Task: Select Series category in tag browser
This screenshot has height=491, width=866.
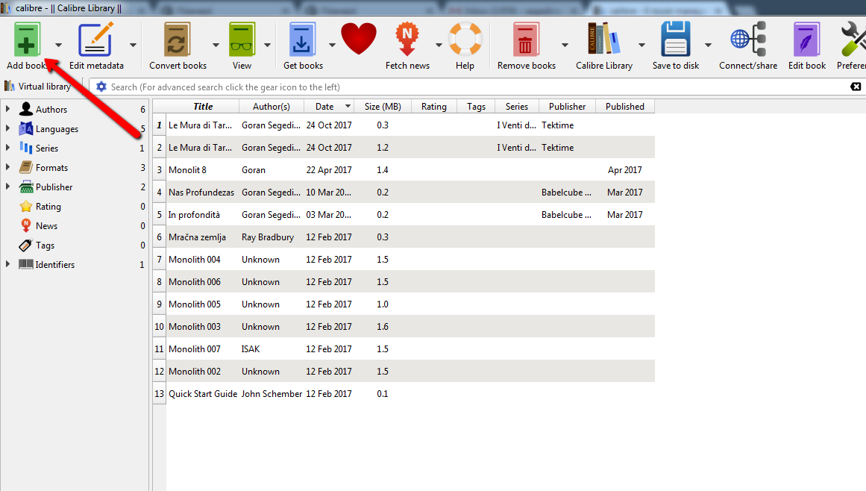Action: tap(47, 148)
